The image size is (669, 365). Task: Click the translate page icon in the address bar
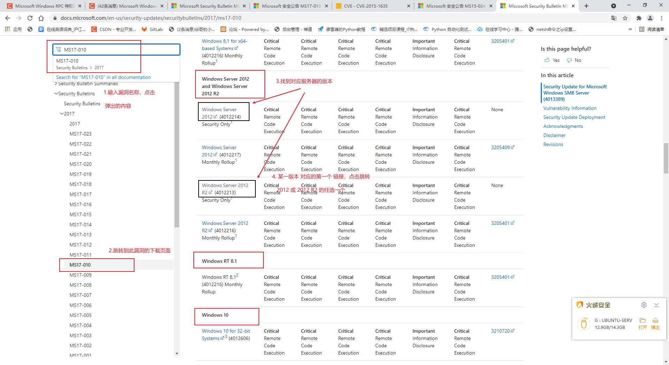614,18
